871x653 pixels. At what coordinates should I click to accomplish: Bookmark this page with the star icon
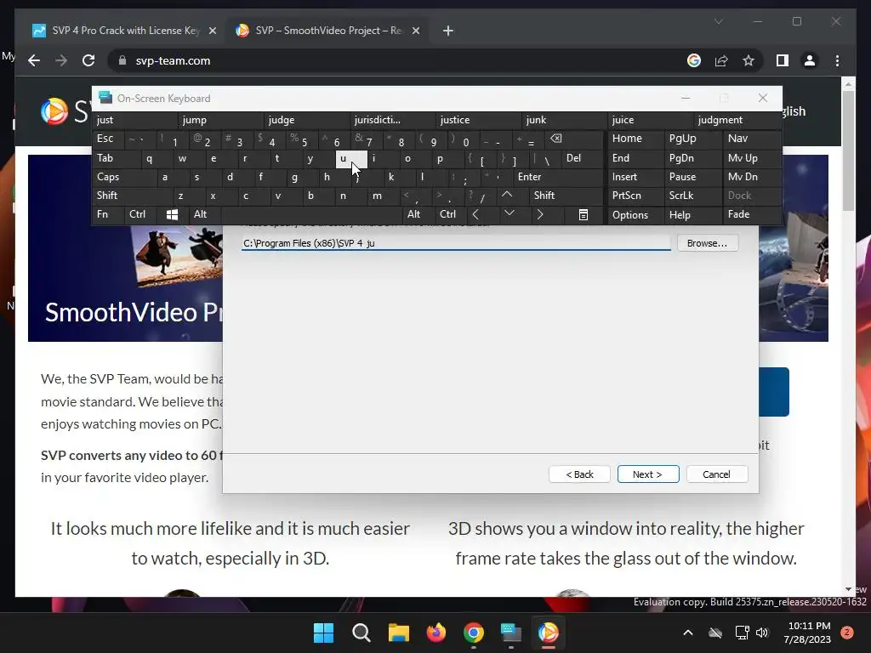pos(749,60)
